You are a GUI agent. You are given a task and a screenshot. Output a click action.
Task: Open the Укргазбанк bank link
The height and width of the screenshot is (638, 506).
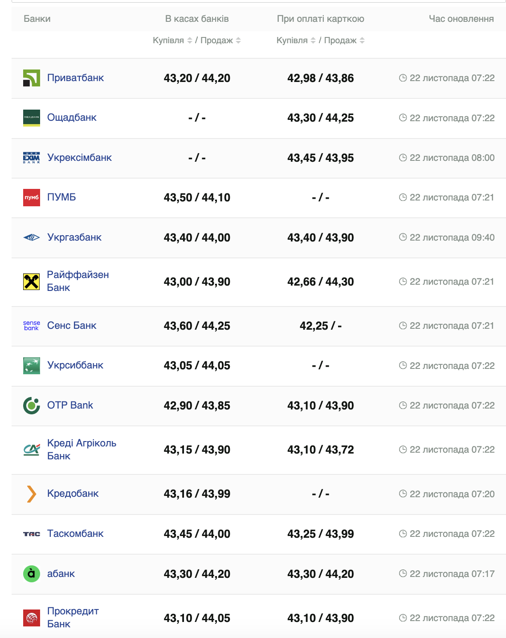tap(74, 237)
